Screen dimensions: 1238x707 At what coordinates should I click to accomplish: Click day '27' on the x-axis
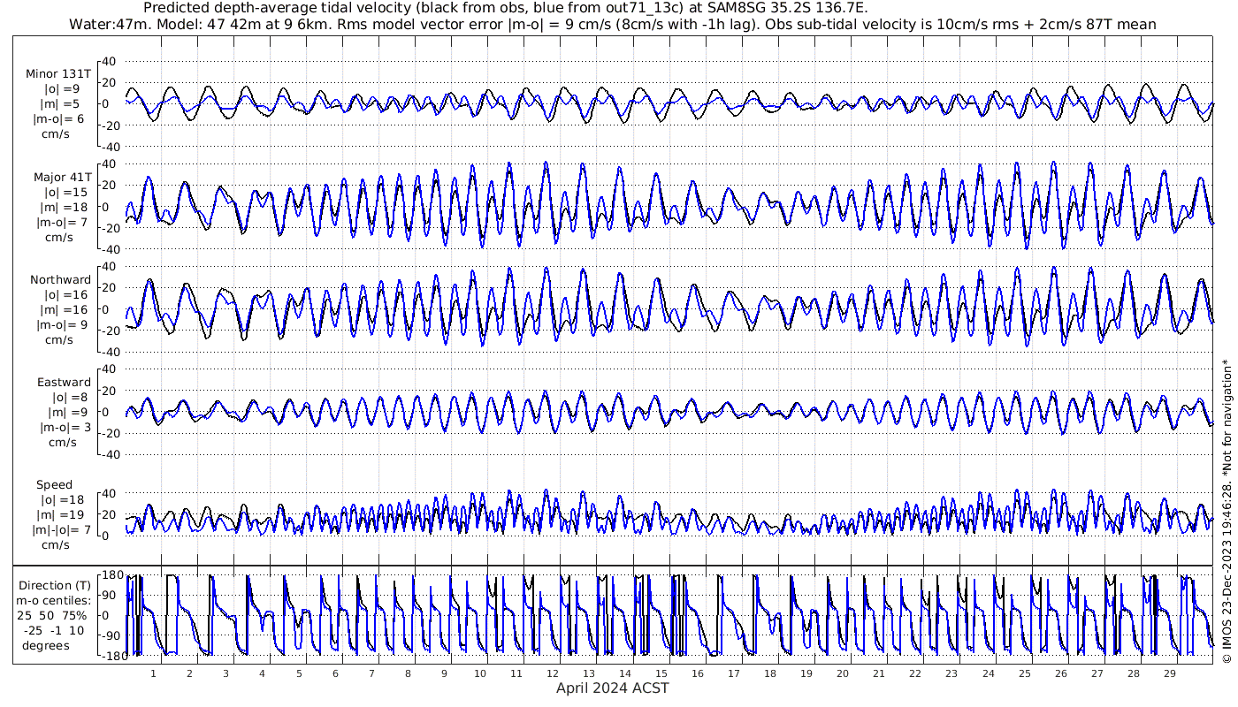click(x=1097, y=673)
